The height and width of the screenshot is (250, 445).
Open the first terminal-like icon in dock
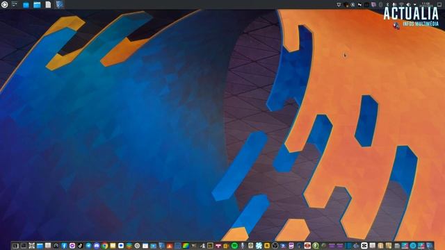pyautogui.click(x=15, y=246)
